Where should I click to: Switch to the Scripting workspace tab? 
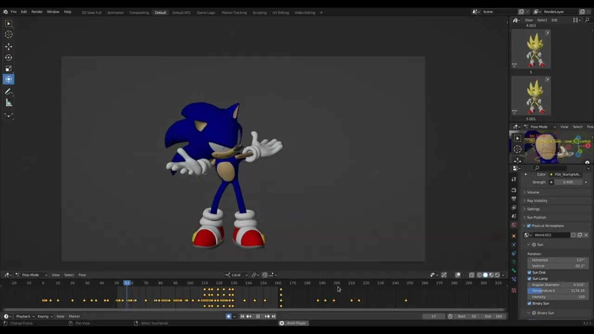pos(259,13)
